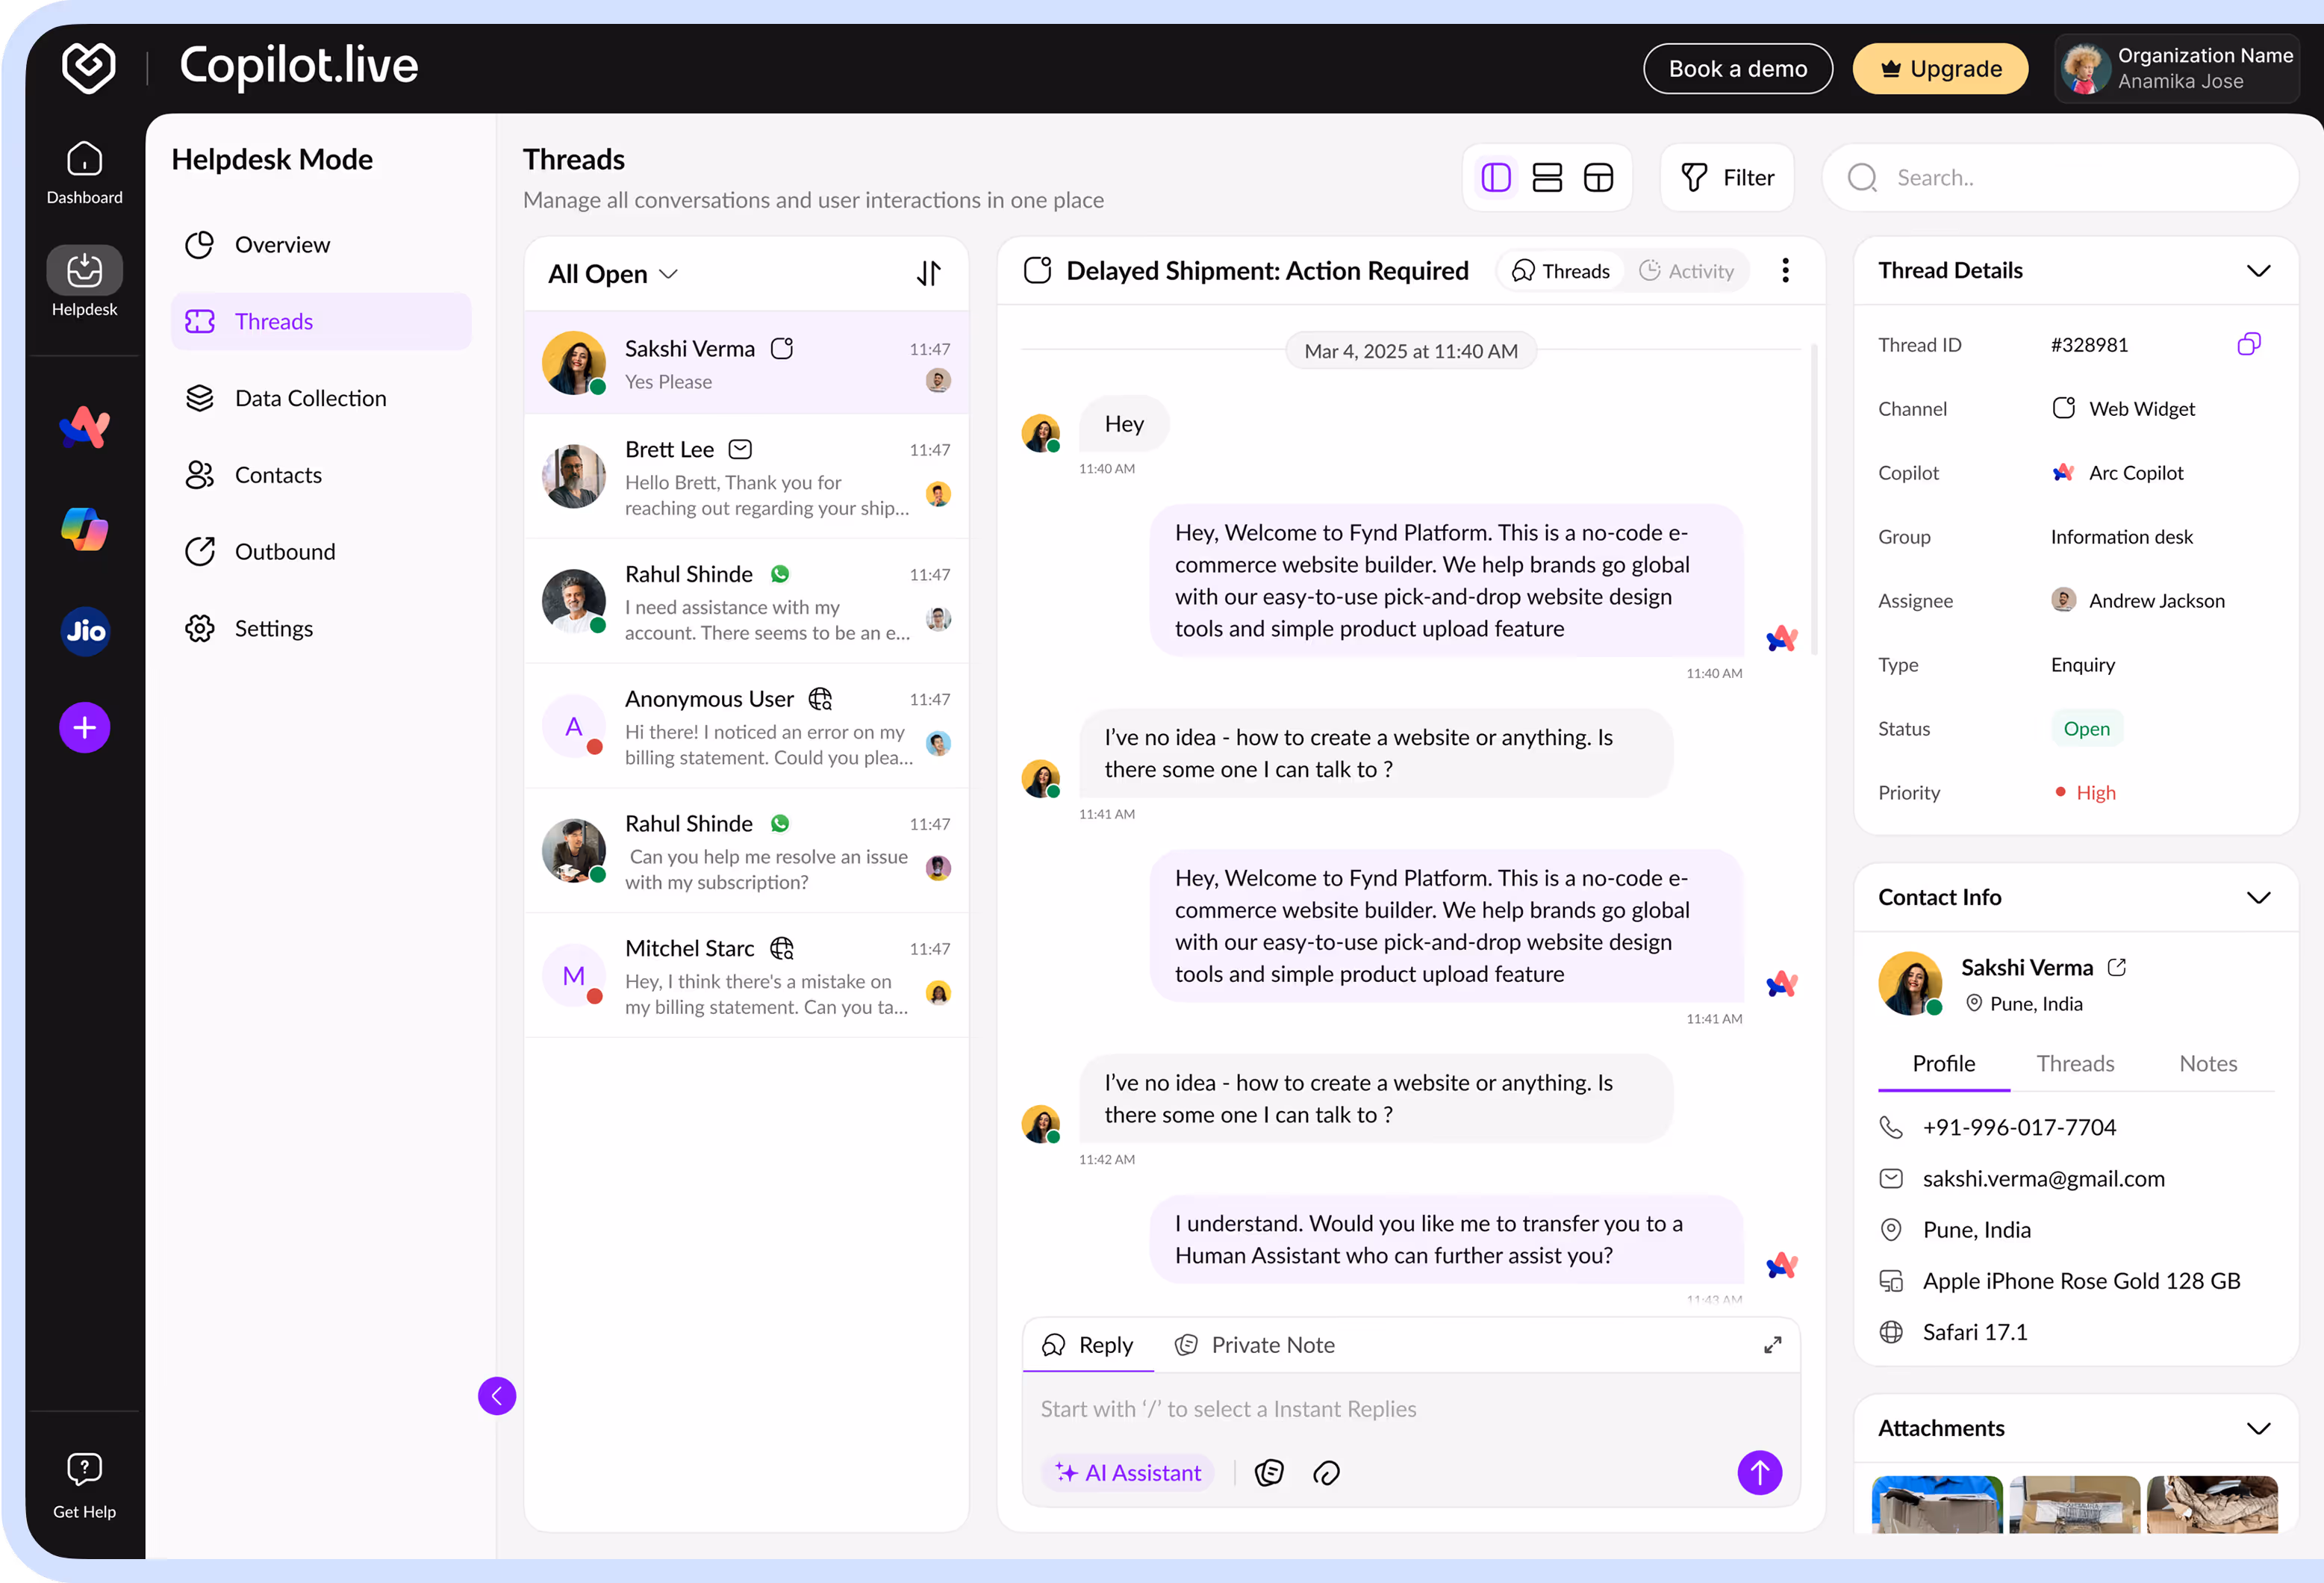Click the reply message input area
This screenshot has height=1583, width=2324.
1410,1409
